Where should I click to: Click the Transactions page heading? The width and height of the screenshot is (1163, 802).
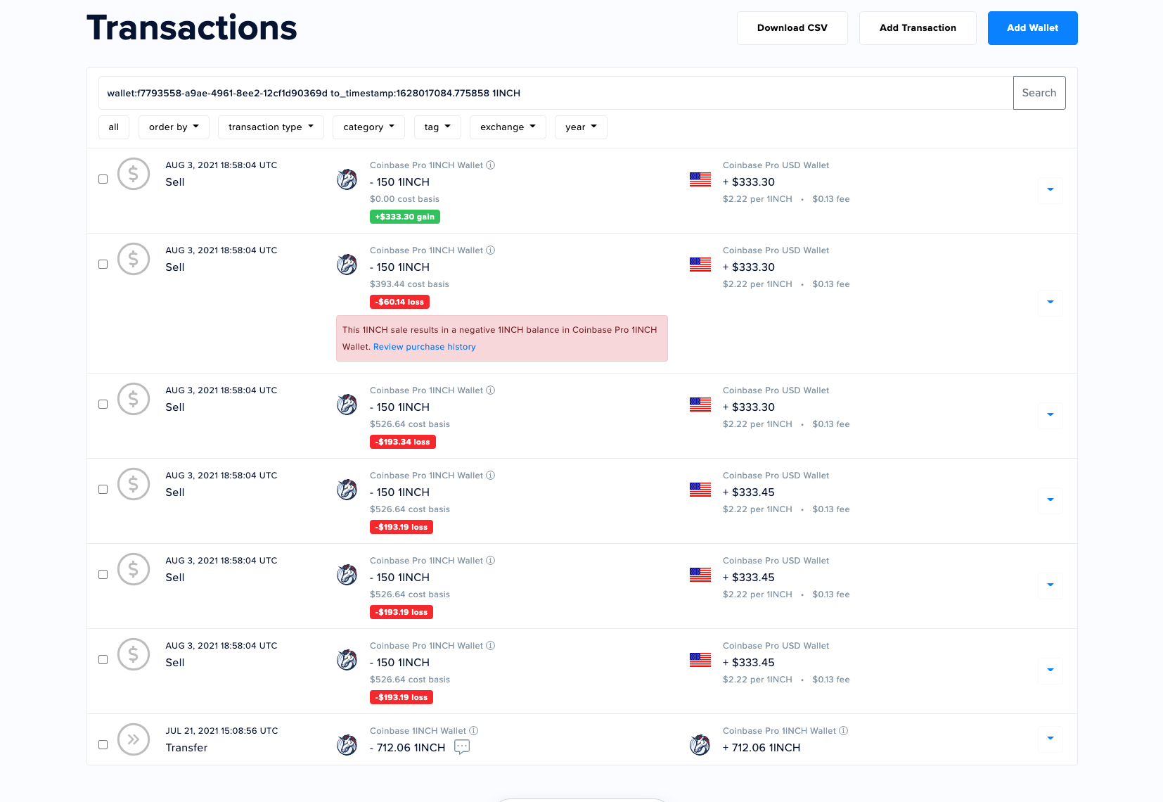click(x=192, y=28)
